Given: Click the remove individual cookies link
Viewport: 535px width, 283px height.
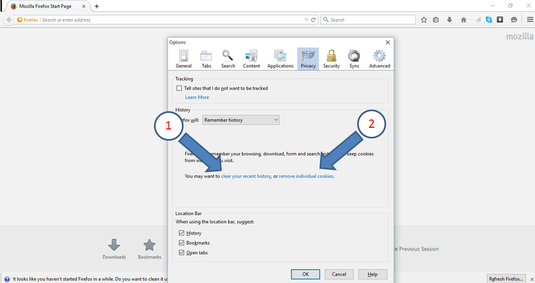Looking at the screenshot, I should pyautogui.click(x=306, y=176).
